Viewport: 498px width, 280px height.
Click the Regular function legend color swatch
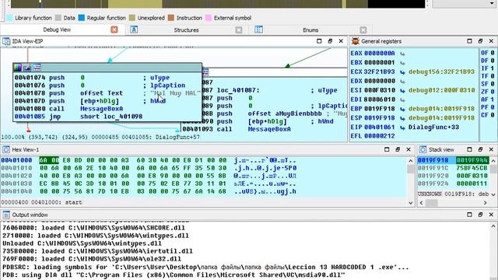[82, 18]
